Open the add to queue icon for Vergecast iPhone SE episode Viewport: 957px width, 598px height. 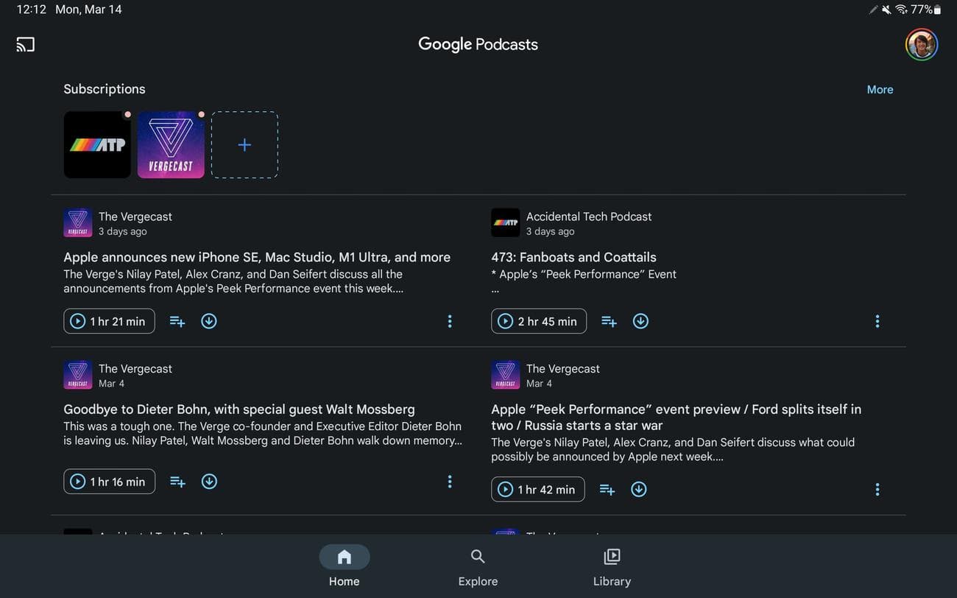[177, 320]
